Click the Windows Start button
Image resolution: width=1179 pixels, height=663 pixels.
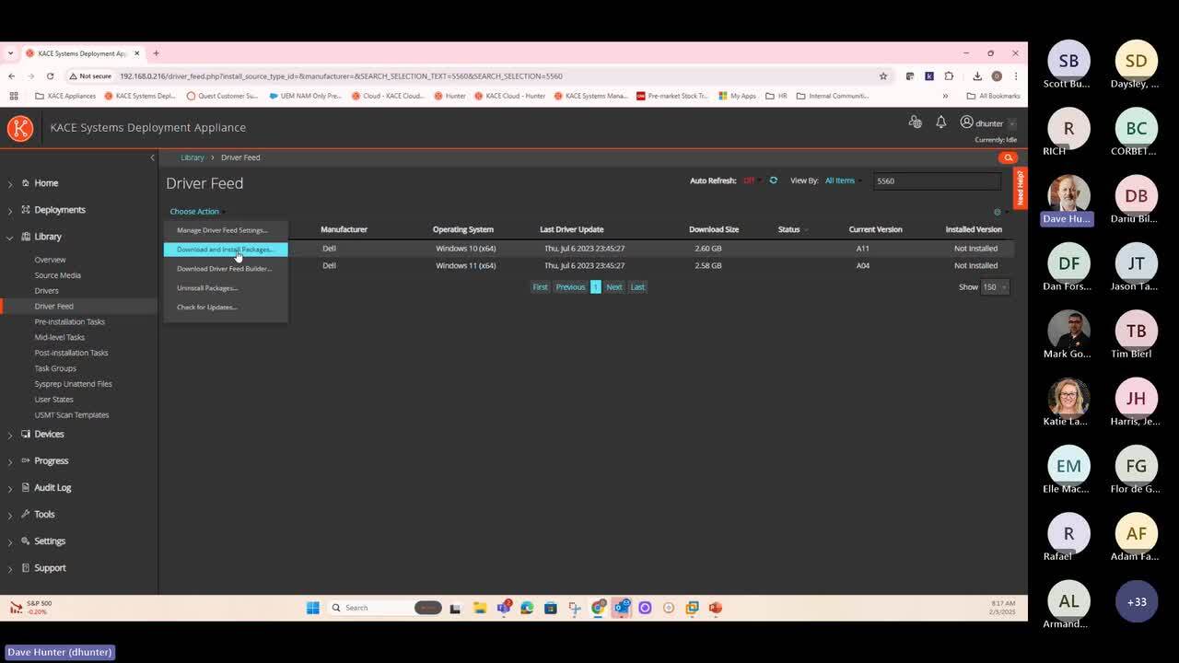pyautogui.click(x=312, y=608)
